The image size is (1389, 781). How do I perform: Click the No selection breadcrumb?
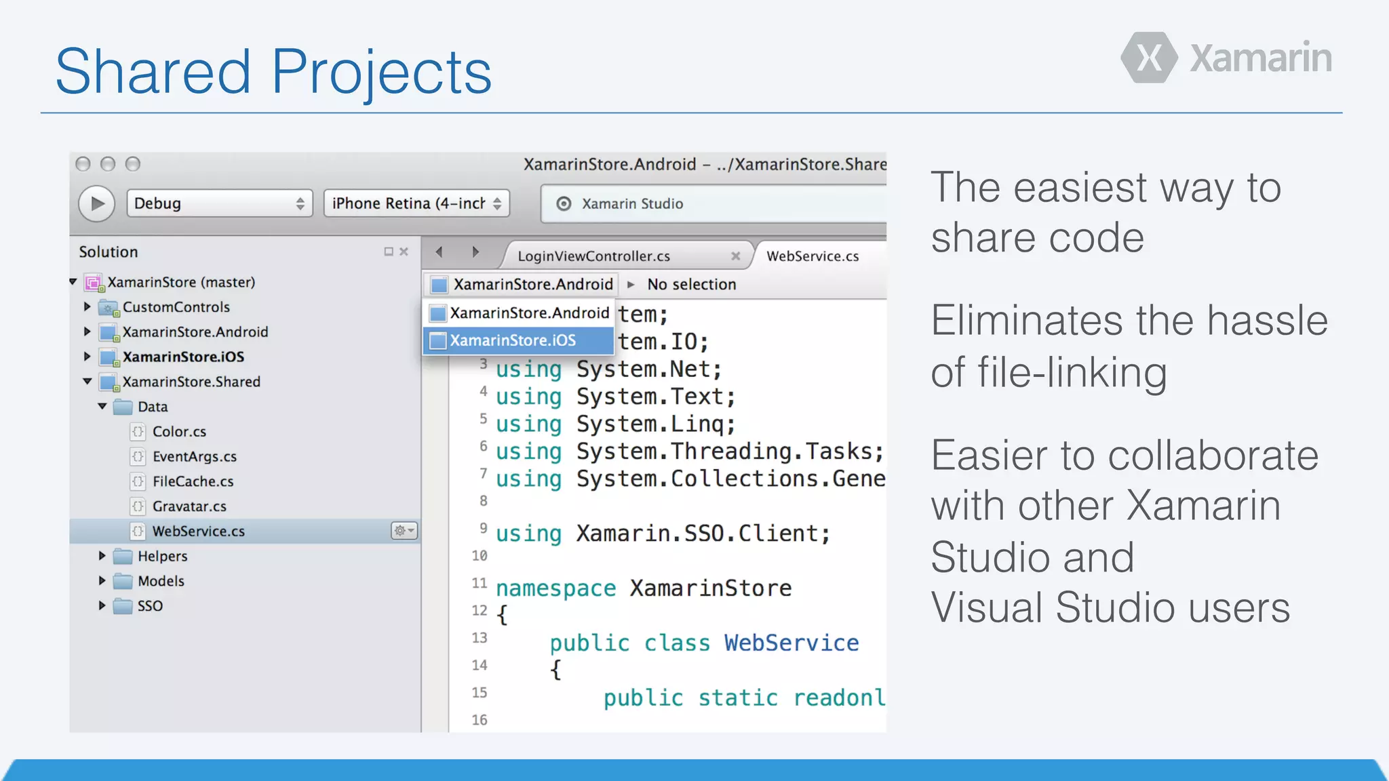(x=691, y=285)
